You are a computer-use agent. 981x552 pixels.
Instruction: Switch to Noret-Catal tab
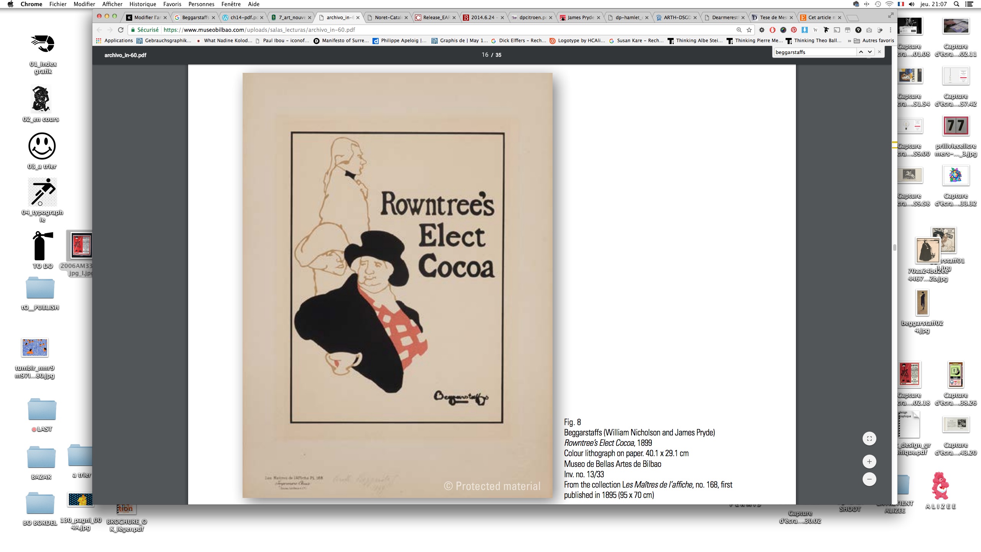pyautogui.click(x=387, y=17)
